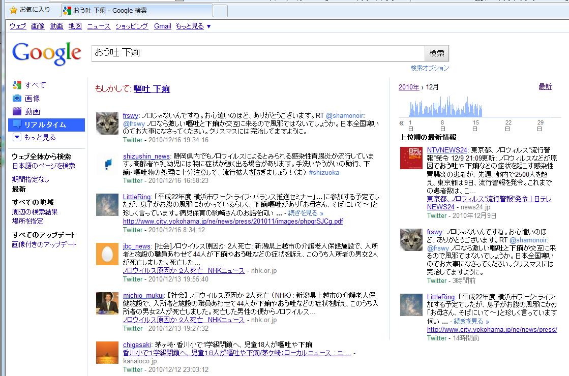Jump to day 29 on the timeline
Image resolution: width=569 pixels, height=376 pixels.
pos(541,126)
